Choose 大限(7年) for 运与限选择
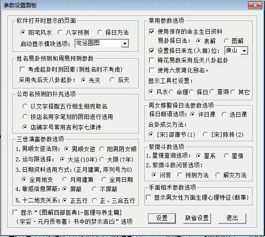Image resolution: width=265 pixels, height=237 pixels. [x=102, y=159]
